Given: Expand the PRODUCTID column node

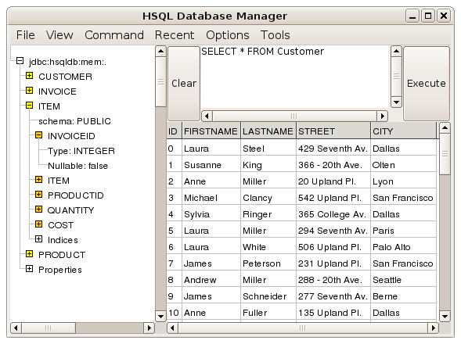Looking at the screenshot, I should [x=38, y=195].
